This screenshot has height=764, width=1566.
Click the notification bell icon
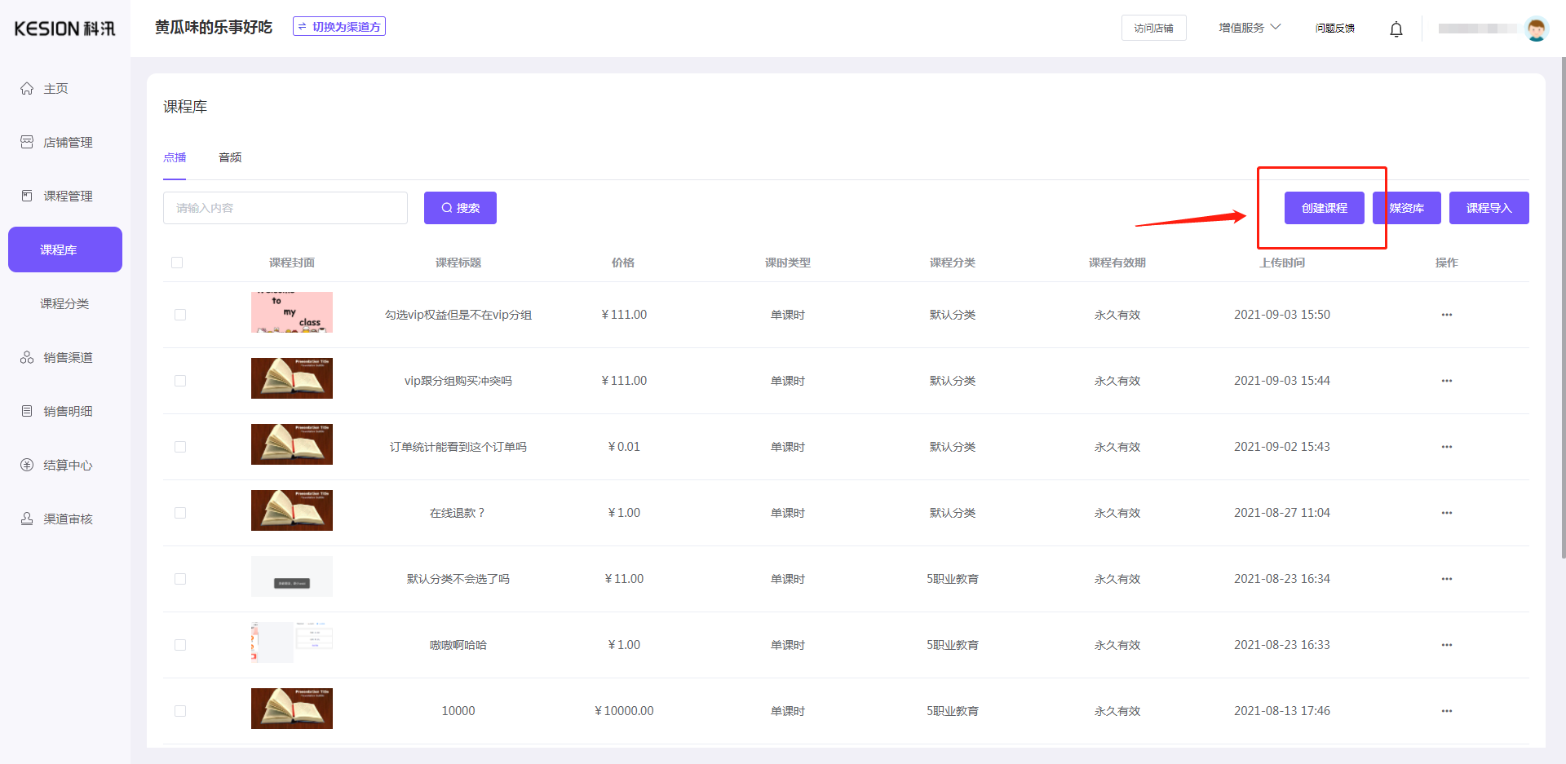pos(1396,29)
